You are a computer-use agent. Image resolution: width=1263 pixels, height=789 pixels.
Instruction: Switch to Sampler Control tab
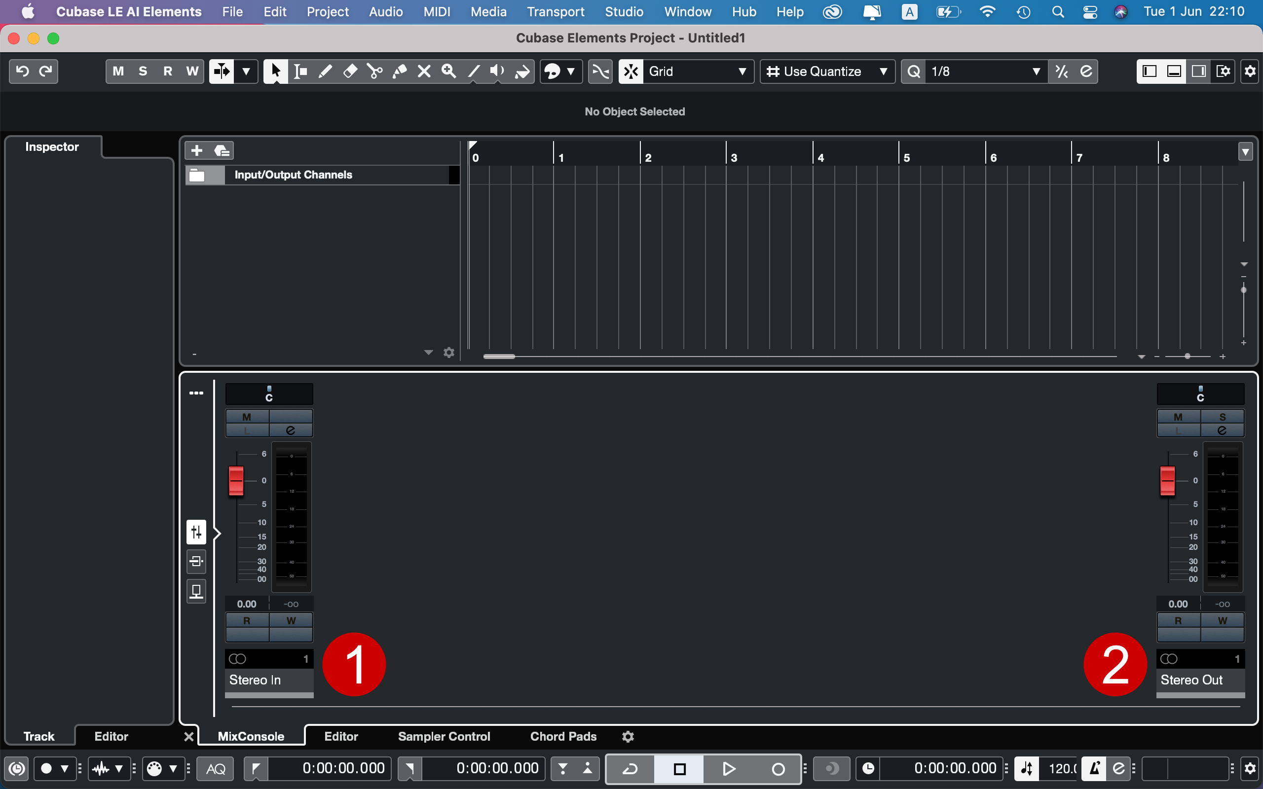click(x=444, y=736)
